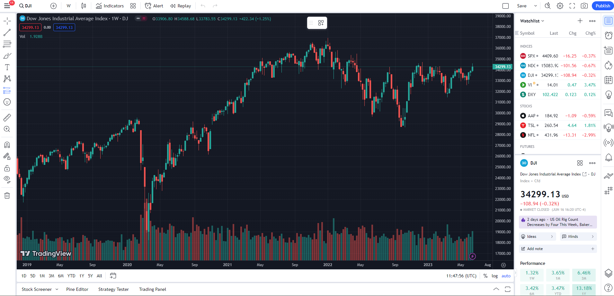The image size is (614, 296).
Task: Toggle auto scale
Action: [x=506, y=276]
